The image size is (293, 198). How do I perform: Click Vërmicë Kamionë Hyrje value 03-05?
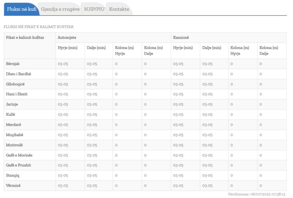pyautogui.click(x=178, y=186)
